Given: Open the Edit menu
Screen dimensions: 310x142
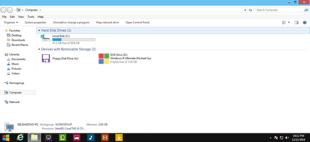Looking at the screenshot, I should [x=12, y=17].
